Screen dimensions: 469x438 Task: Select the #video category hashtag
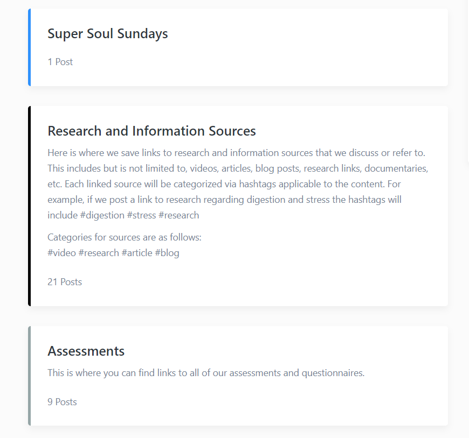click(x=61, y=252)
